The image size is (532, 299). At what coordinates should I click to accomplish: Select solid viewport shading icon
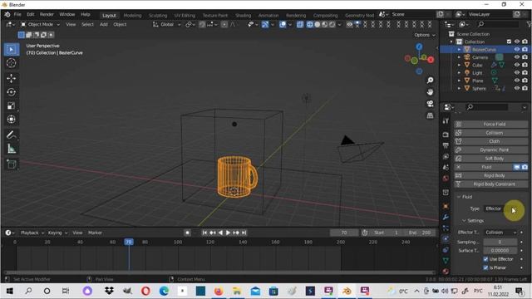pyautogui.click(x=318, y=24)
